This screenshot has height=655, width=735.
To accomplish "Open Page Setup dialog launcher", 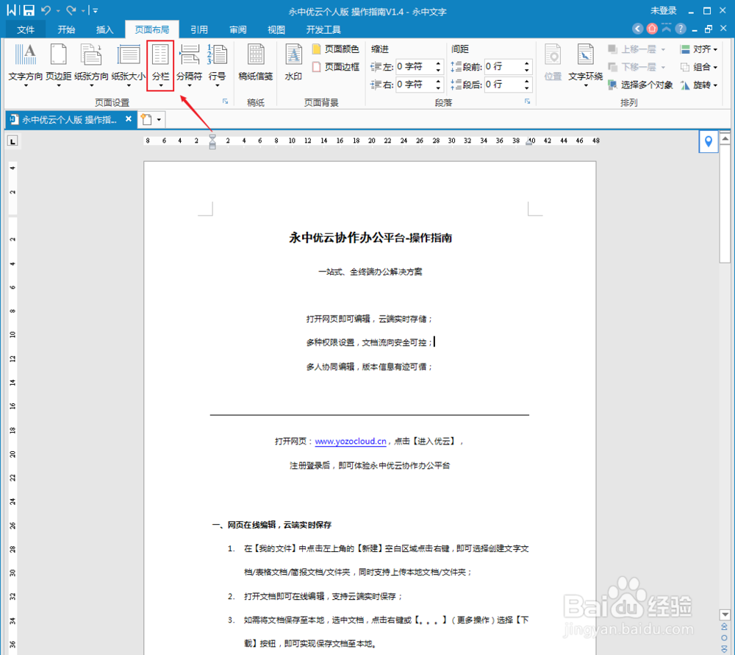I will coord(226,102).
